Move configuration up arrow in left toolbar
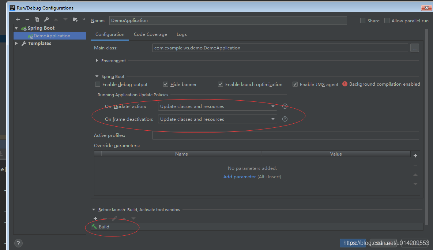433x250 pixels. pyautogui.click(x=56, y=19)
